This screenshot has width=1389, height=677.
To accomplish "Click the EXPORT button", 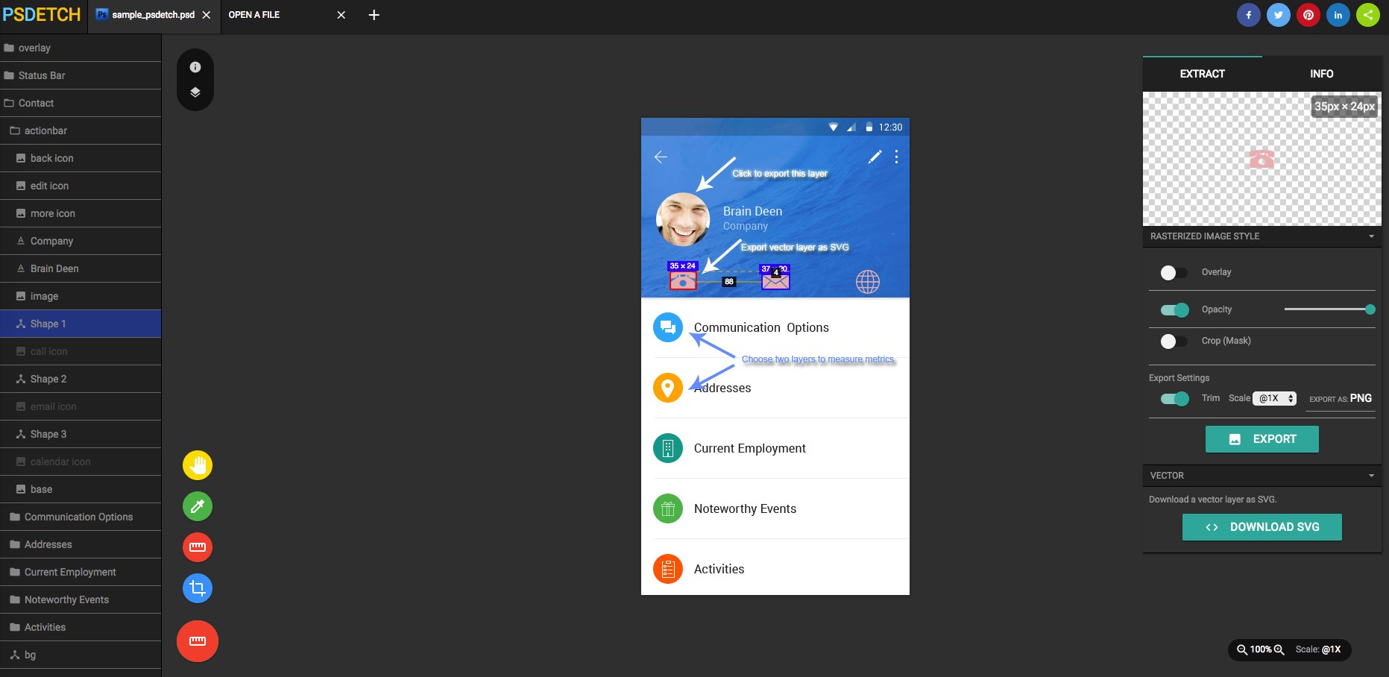I will pos(1262,439).
